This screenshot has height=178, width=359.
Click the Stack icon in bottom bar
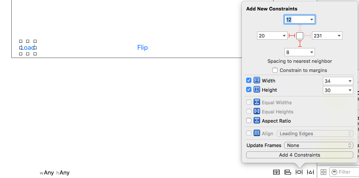click(276, 172)
